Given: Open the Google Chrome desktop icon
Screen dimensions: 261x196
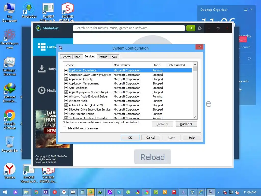Looking at the screenshot, I should [9, 119].
